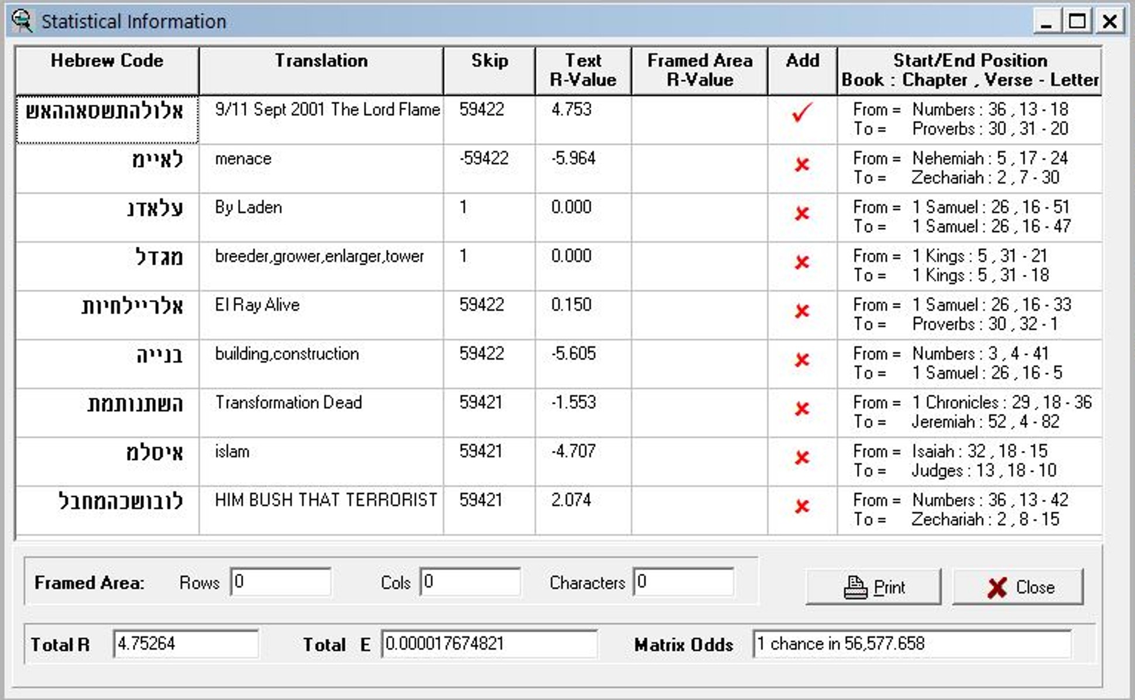Toggle the red checkmark for the 9/11 row
This screenshot has width=1135, height=700.
[x=802, y=112]
